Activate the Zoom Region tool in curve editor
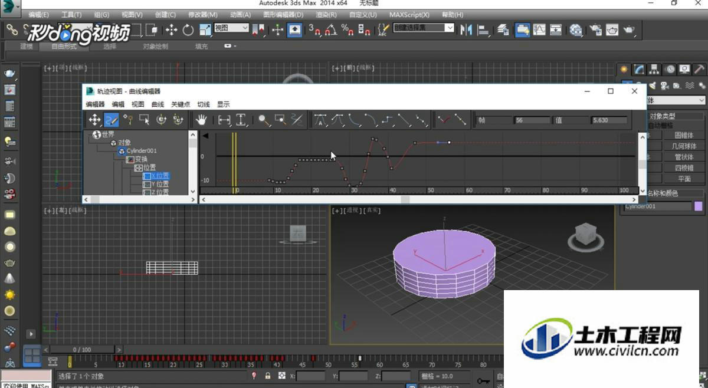 click(x=280, y=120)
